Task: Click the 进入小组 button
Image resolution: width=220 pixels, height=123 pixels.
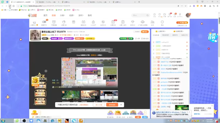Action: point(99,105)
